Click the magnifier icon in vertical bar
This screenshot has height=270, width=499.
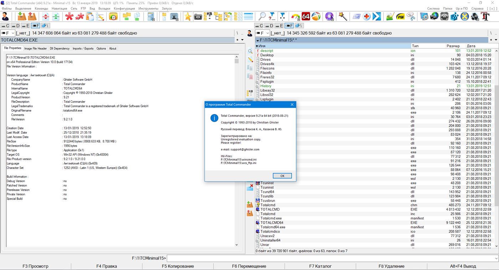250,51
